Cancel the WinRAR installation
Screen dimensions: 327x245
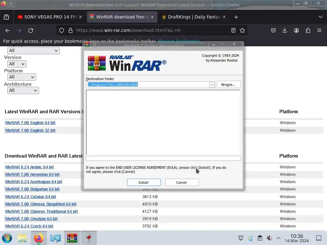(182, 182)
